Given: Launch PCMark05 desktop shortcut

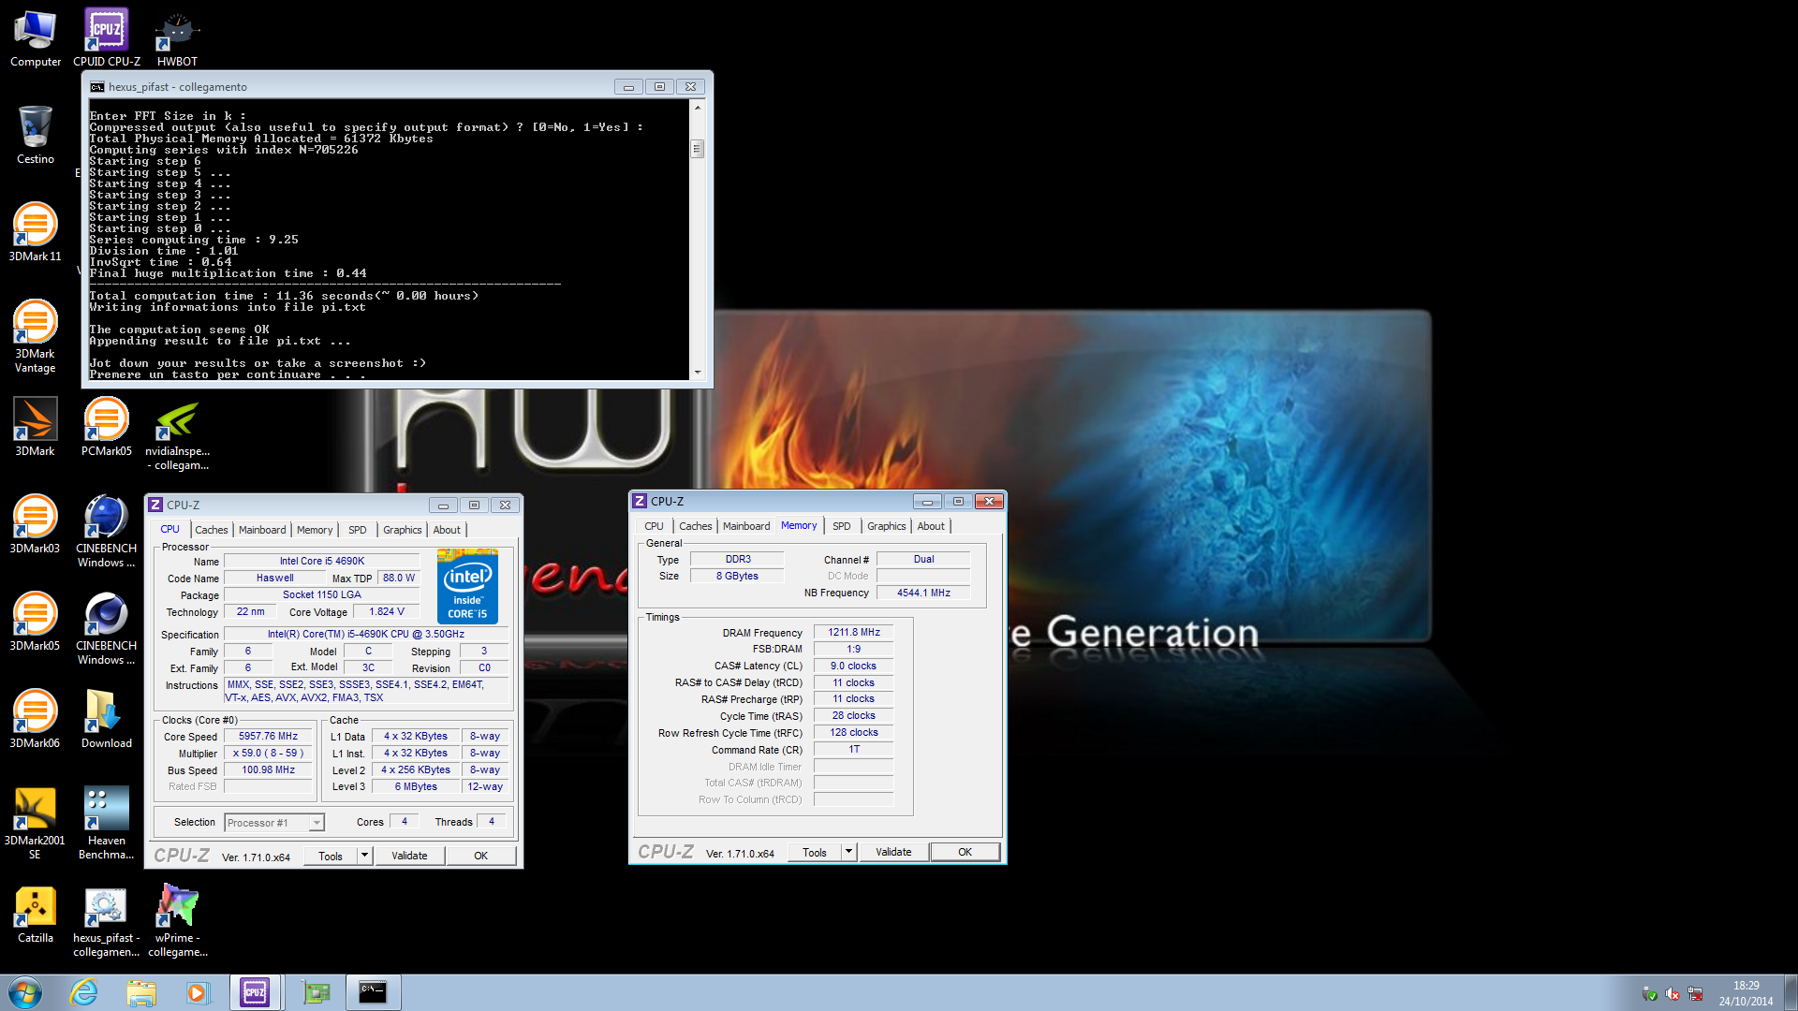Looking at the screenshot, I should (x=107, y=428).
